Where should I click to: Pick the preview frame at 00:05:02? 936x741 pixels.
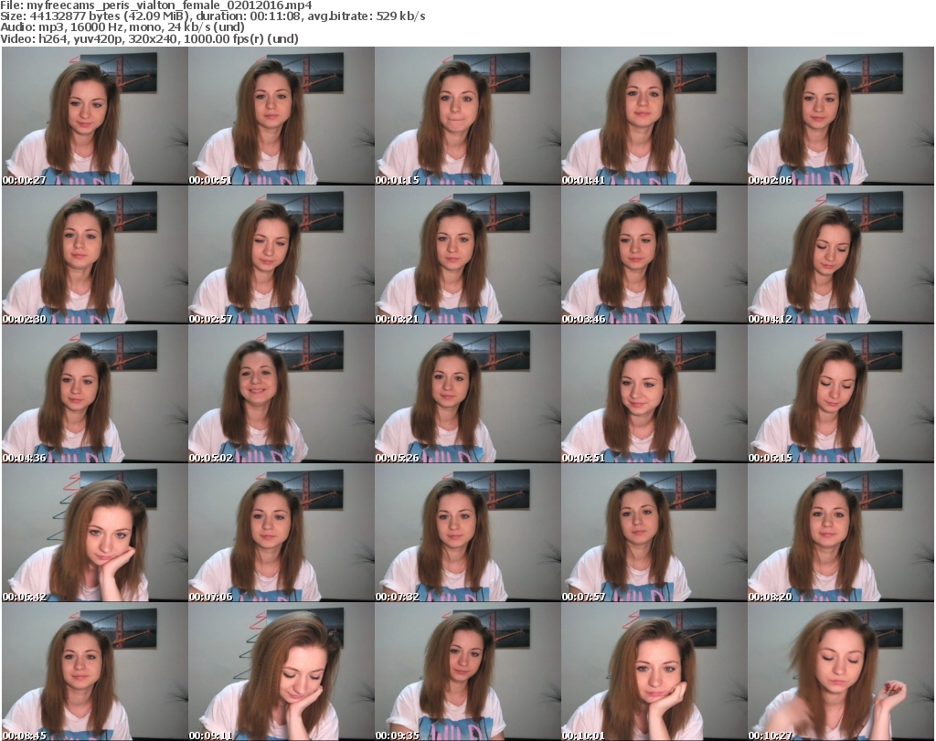point(282,394)
